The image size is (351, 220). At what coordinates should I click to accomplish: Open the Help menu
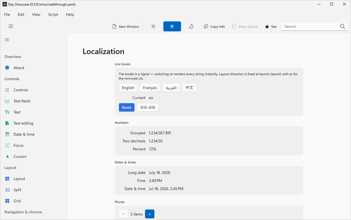[70, 14]
